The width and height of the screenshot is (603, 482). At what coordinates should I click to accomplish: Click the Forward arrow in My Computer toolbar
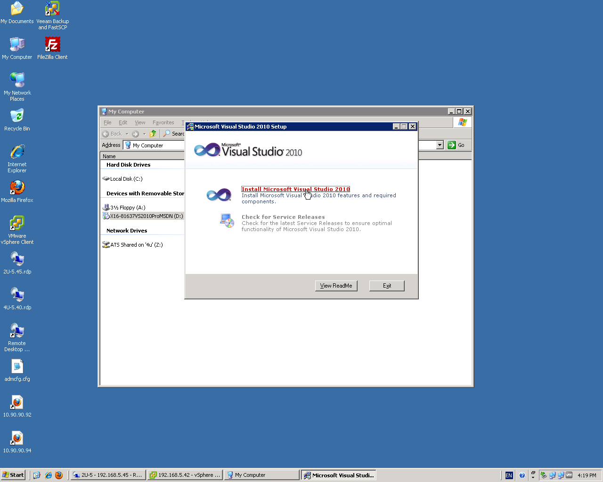click(x=136, y=134)
